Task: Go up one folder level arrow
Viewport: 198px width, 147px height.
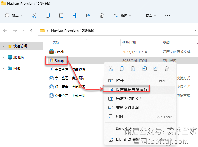Action: pos(31,31)
